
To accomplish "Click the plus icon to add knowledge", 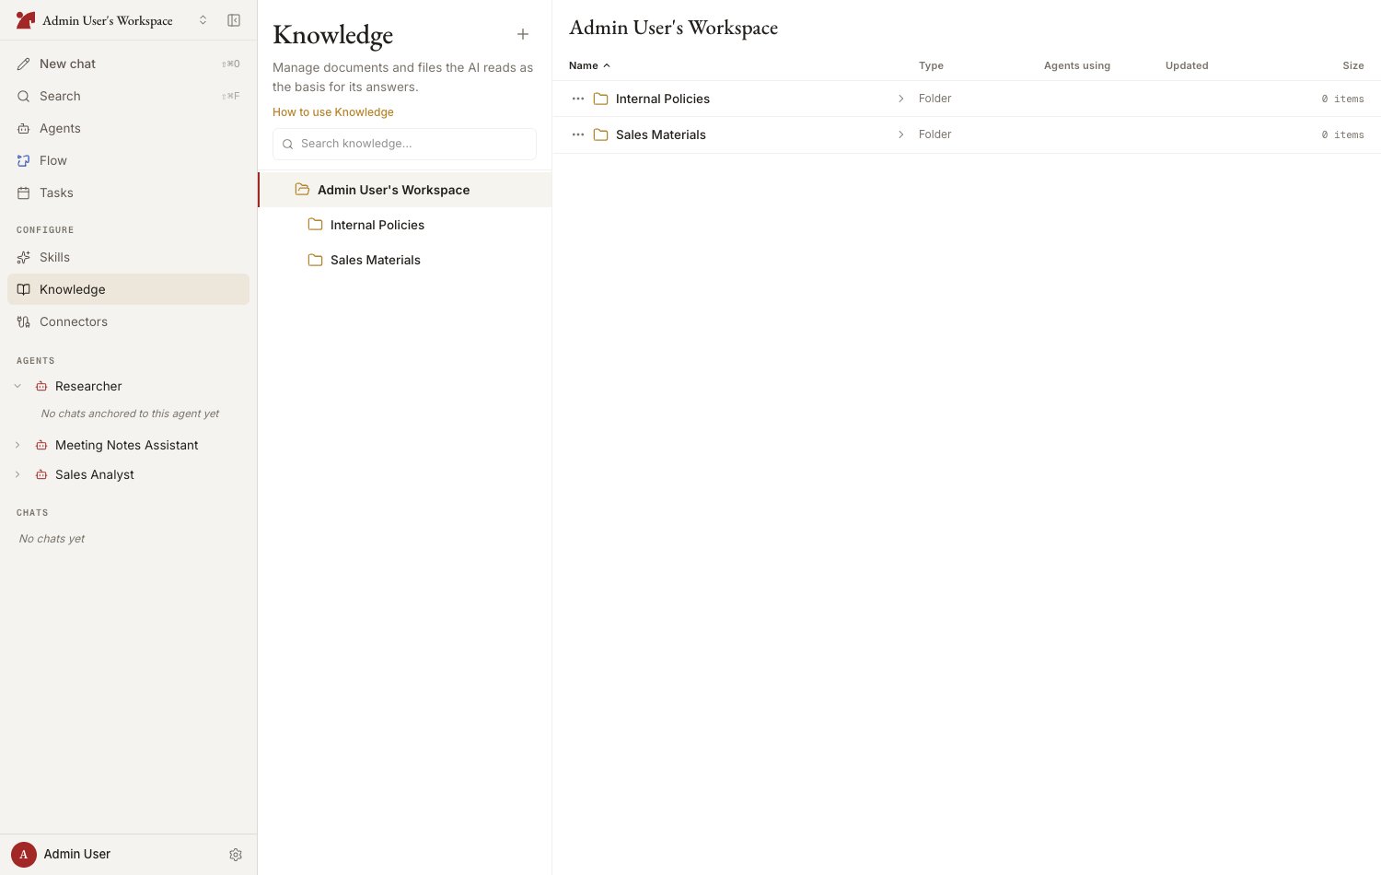I will (x=523, y=34).
